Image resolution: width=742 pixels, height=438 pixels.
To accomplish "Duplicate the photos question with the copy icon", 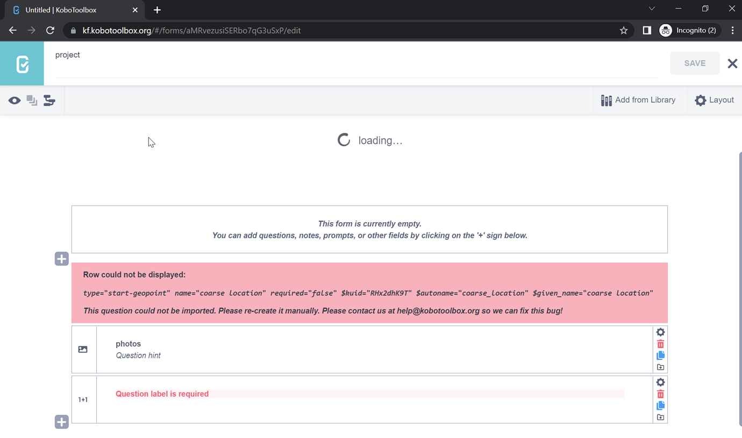I will [660, 355].
